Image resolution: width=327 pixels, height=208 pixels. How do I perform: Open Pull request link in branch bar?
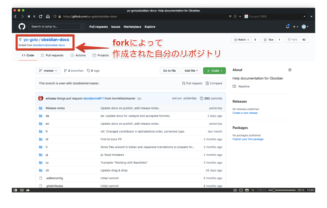192,83
